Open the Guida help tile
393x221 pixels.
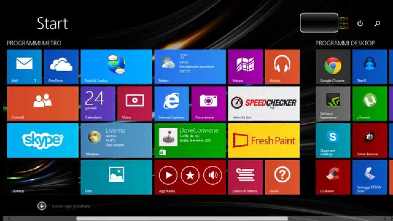[282, 177]
